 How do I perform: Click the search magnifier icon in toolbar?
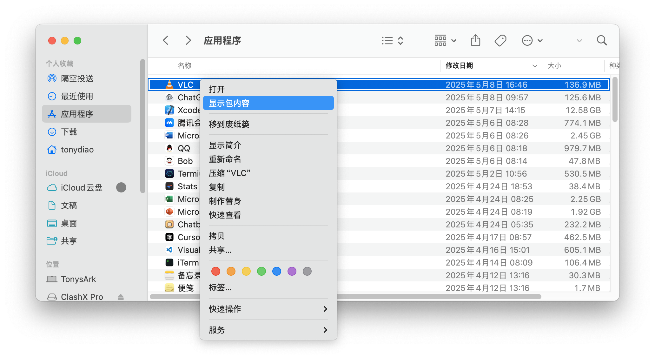point(602,41)
